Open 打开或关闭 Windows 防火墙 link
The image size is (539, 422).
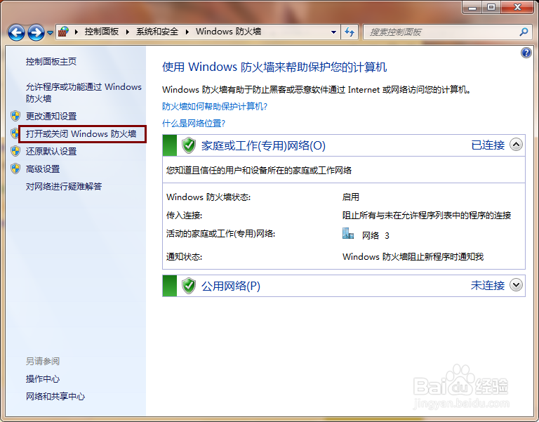pos(81,134)
